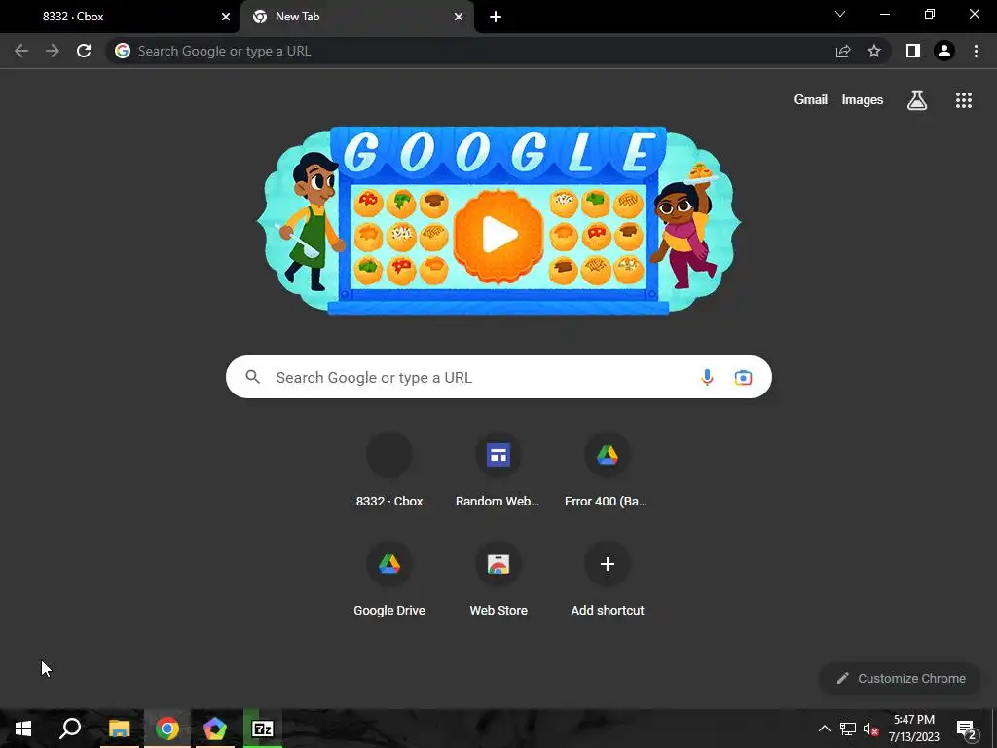Open the Chrome three-dot menu
Image resolution: width=997 pixels, height=748 pixels.
(976, 51)
